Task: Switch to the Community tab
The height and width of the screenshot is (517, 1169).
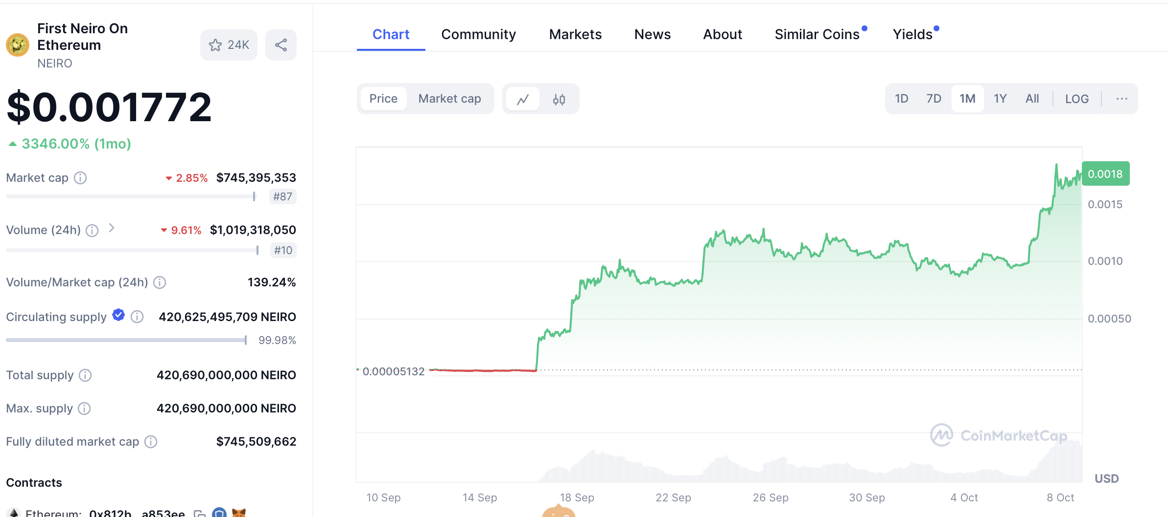Action: [478, 34]
